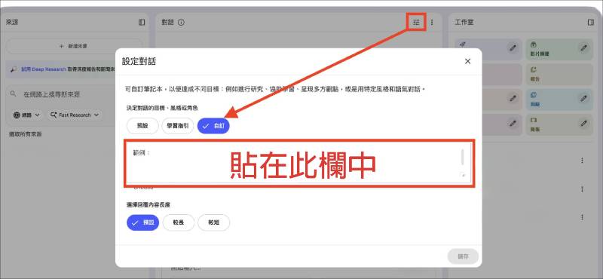Open the 對話 panel more options menu
Viewport: 603px width, 279px height.
(432, 23)
